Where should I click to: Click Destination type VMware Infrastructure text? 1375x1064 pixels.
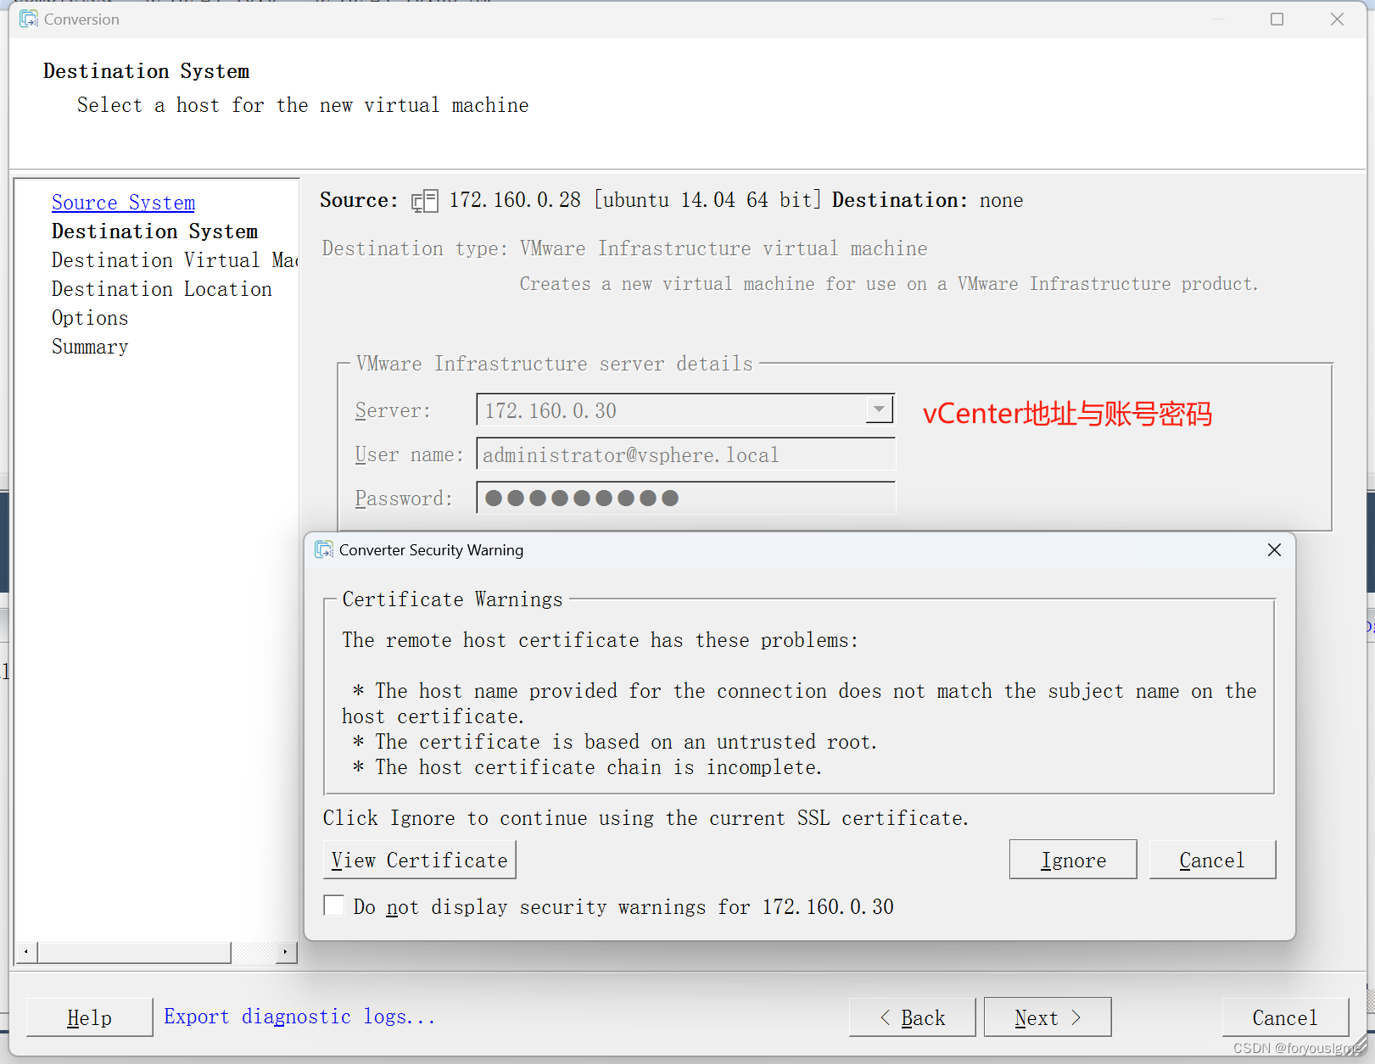tap(724, 248)
